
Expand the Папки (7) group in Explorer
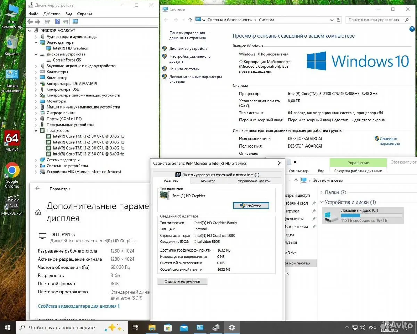point(322,192)
